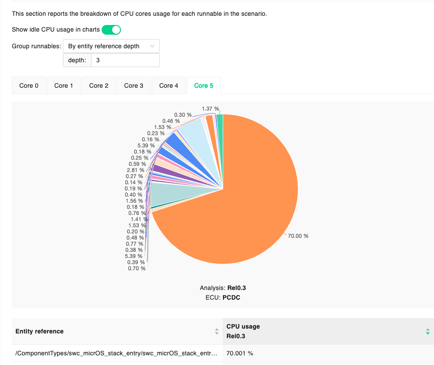Screen dimensions: 434x365
Task: Switch to the Core 0 tab
Action: click(29, 86)
